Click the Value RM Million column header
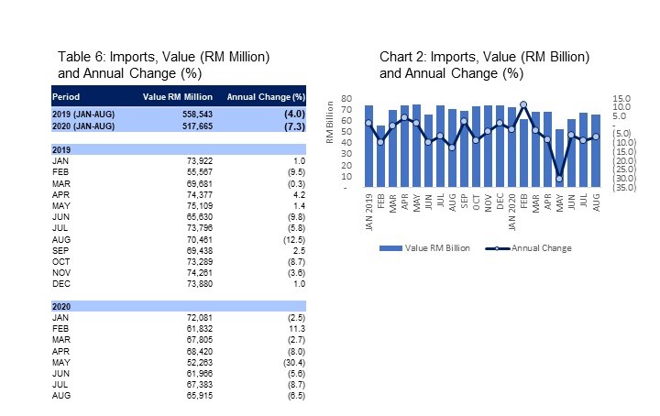660x416 pixels. coord(178,97)
